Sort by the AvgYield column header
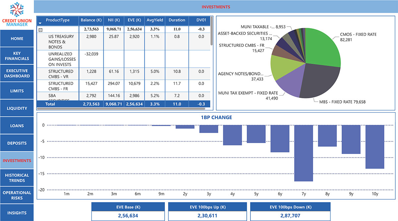This screenshot has width=398, height=221. 155,20
